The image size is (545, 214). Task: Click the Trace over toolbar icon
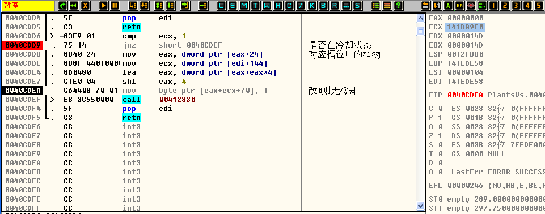[170, 5]
